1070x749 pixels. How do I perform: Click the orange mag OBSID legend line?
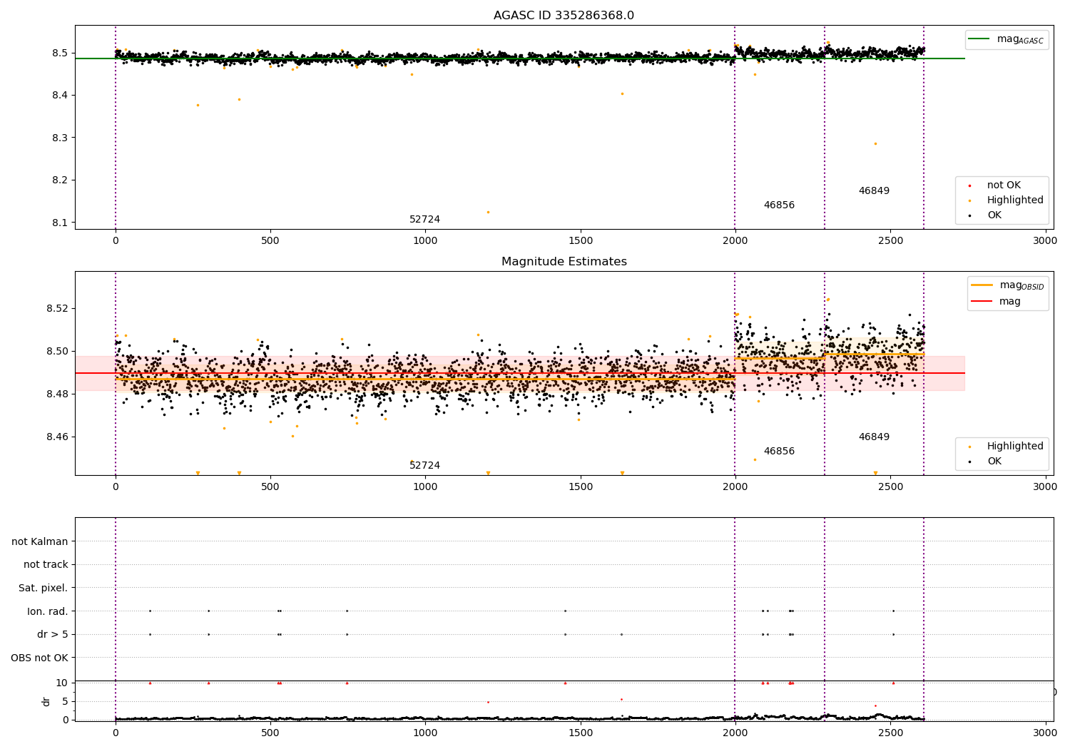(982, 285)
